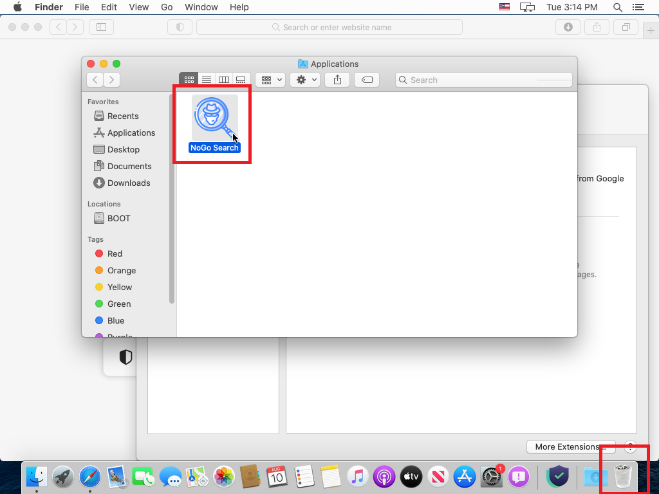Viewport: 659px width, 494px height.
Task: Click the Finder share button
Action: (337, 80)
